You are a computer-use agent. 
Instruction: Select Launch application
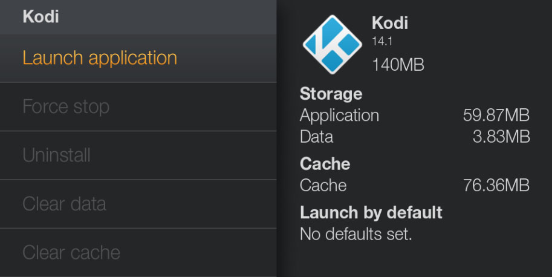point(138,58)
